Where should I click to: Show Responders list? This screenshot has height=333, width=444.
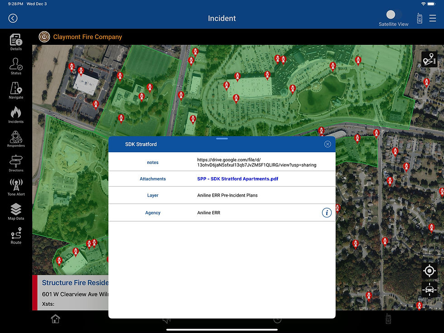pos(16,139)
